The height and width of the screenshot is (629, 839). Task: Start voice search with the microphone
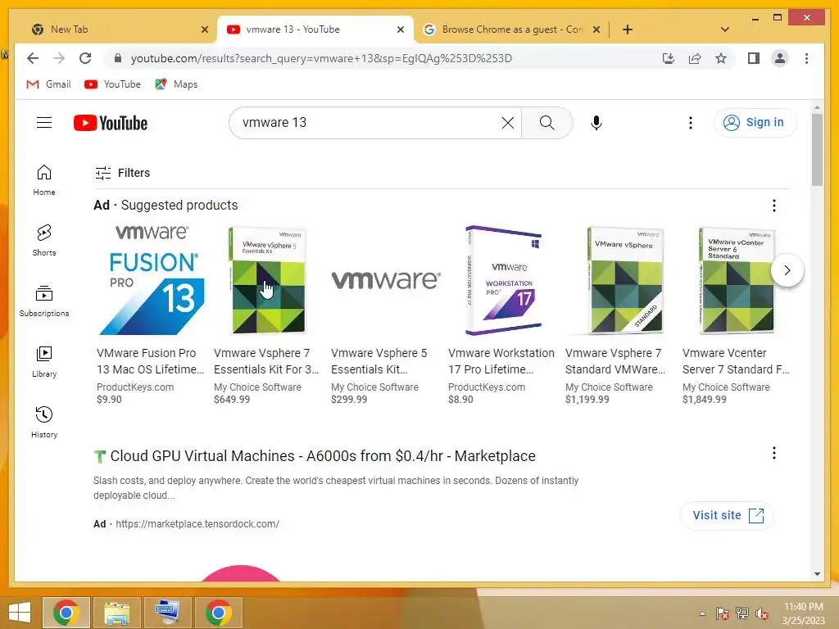pos(596,123)
